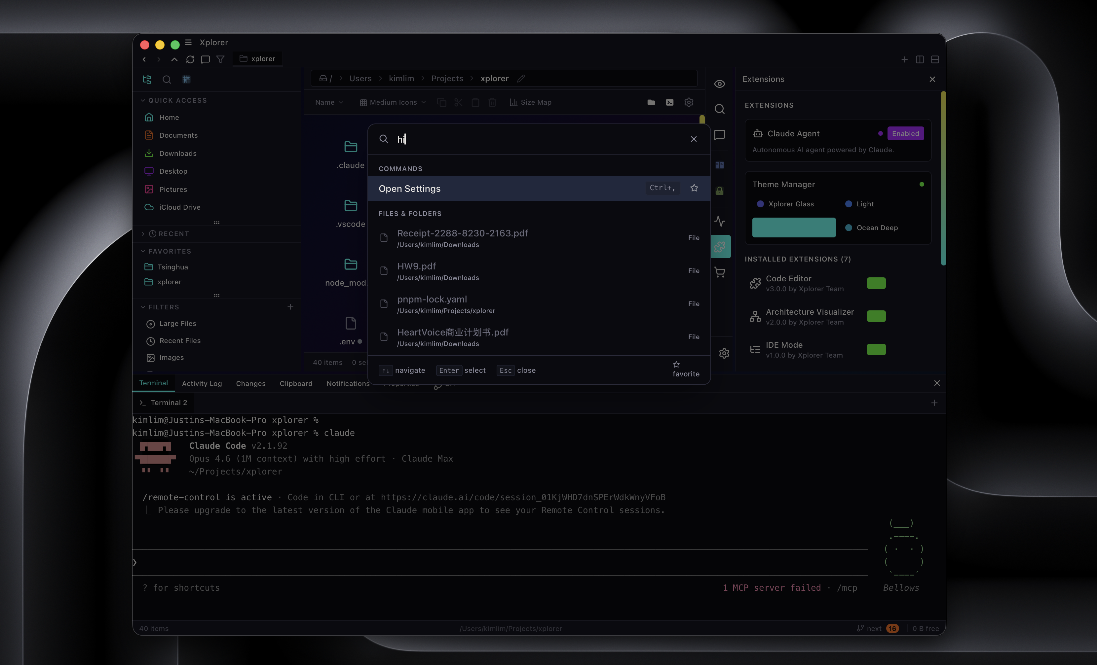
Task: Open the Size Map view
Action: coord(530,102)
